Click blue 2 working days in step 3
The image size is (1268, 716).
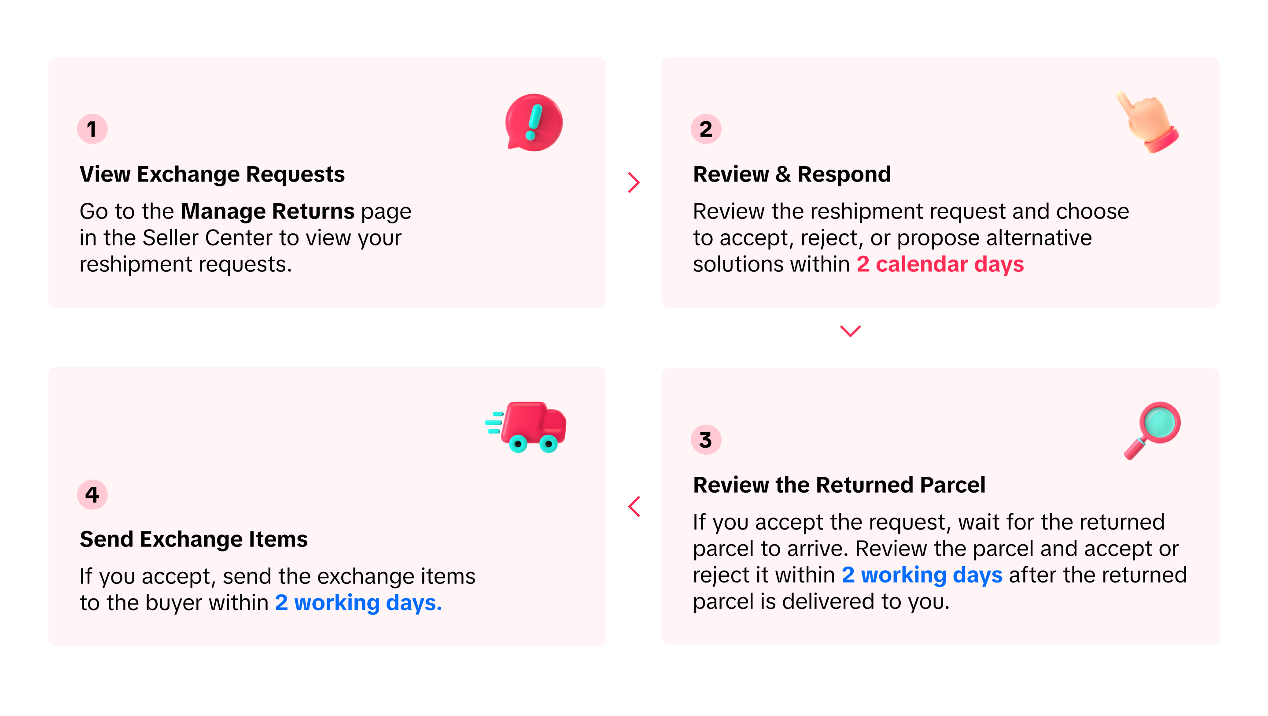click(922, 575)
